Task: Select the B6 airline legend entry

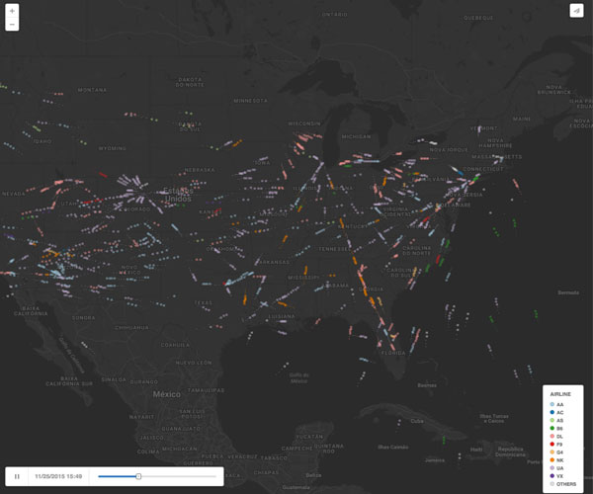Action: coord(556,428)
